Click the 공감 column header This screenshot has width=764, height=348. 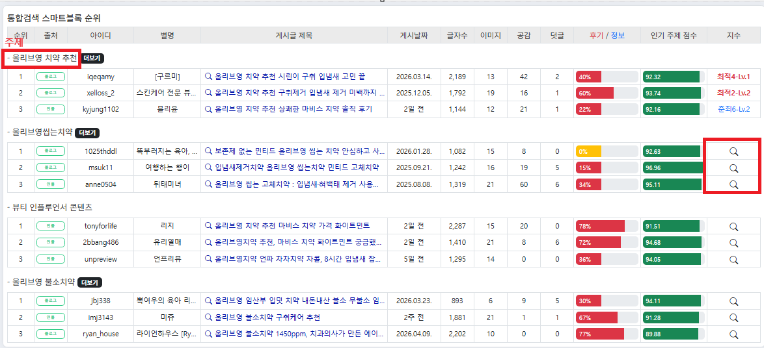coord(524,36)
